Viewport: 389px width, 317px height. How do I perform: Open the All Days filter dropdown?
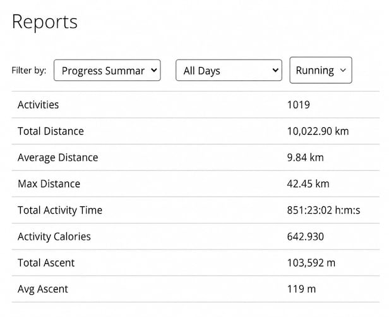(229, 70)
